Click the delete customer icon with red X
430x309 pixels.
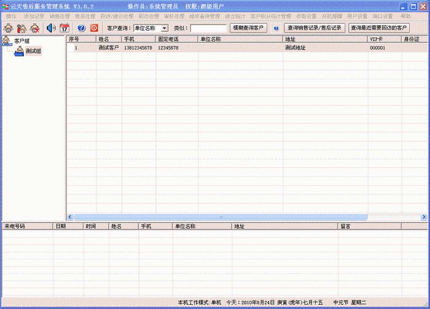coord(35,28)
